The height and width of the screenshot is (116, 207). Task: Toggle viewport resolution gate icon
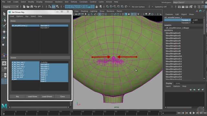(x=106, y=14)
